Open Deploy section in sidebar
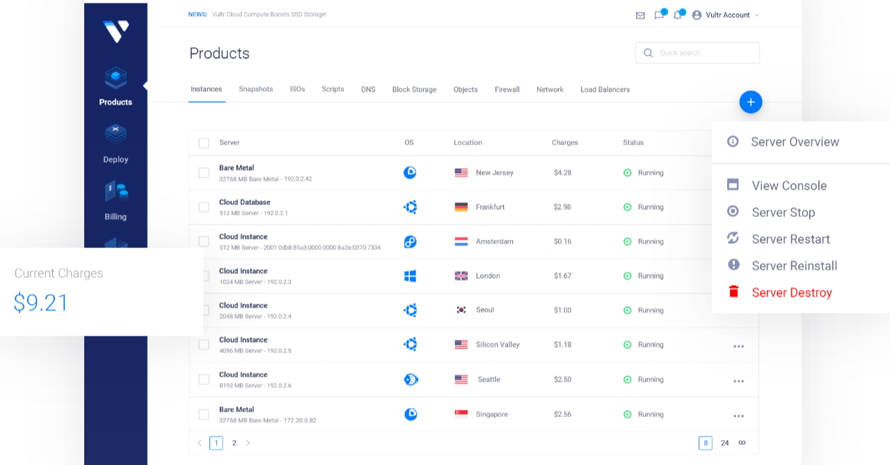The height and width of the screenshot is (465, 890). (116, 144)
